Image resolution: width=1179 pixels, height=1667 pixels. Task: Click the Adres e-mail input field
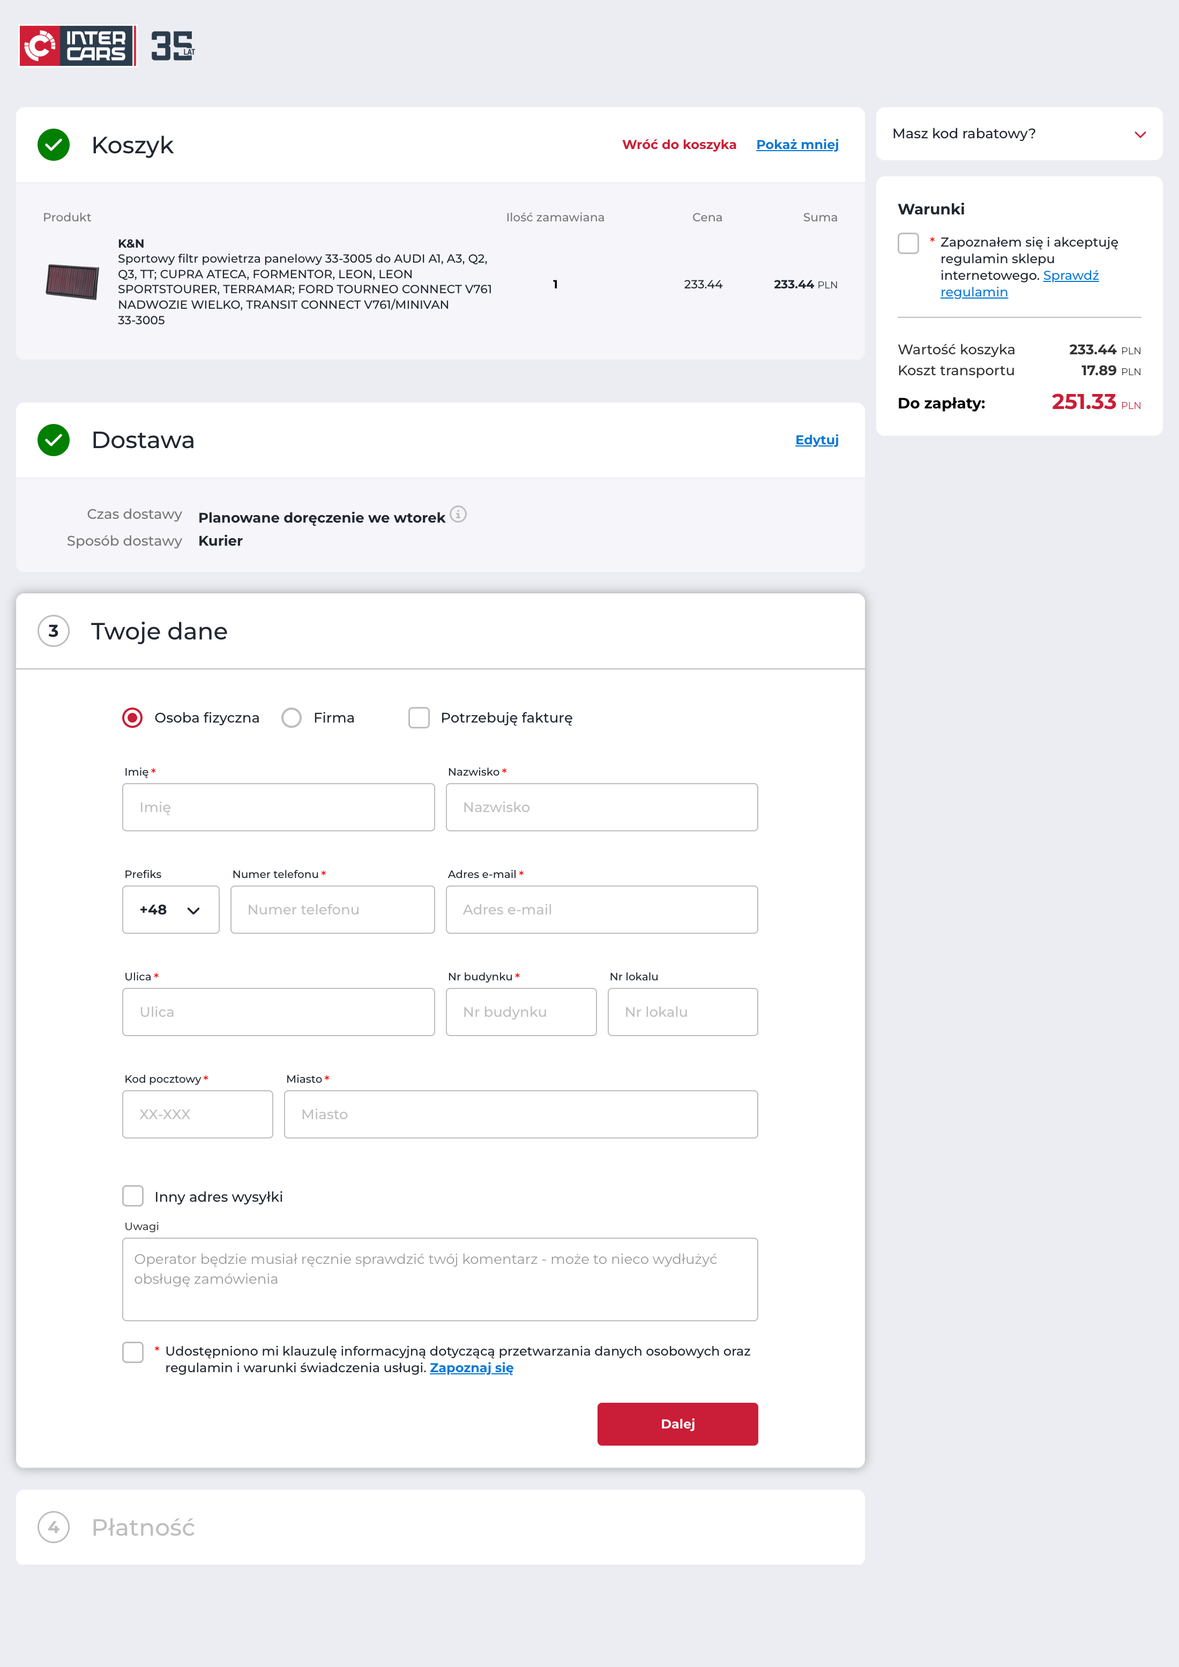point(601,910)
